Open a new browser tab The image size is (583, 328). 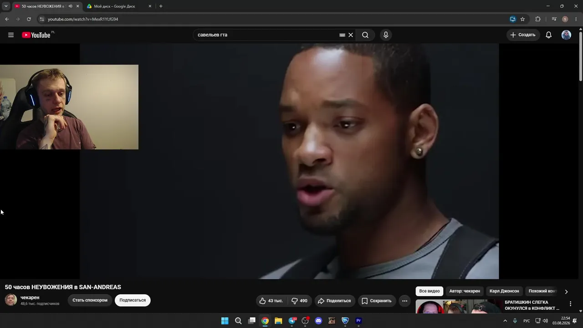(161, 6)
